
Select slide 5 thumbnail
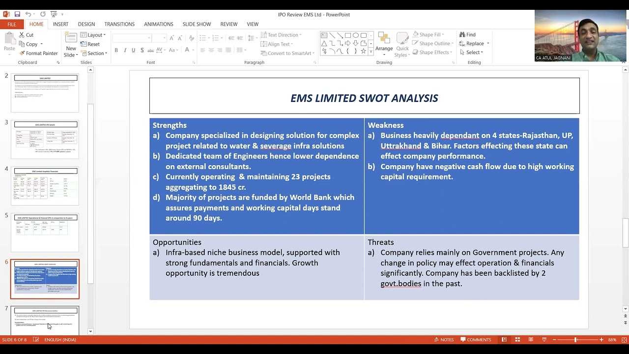coord(45,233)
